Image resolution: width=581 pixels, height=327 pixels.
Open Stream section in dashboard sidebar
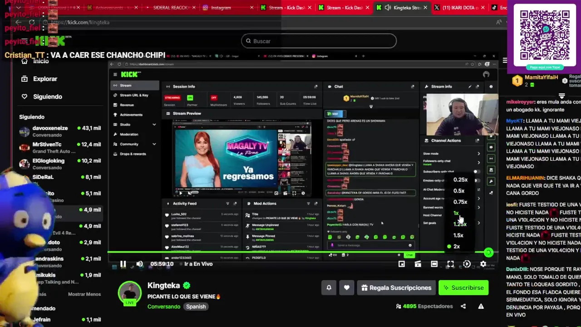click(x=135, y=85)
